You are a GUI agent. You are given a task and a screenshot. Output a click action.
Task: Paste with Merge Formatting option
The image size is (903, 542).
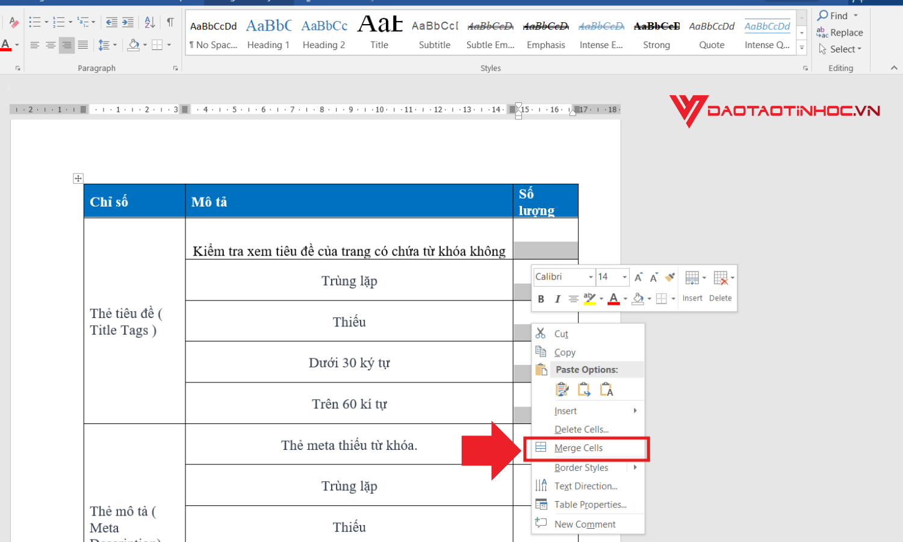584,390
